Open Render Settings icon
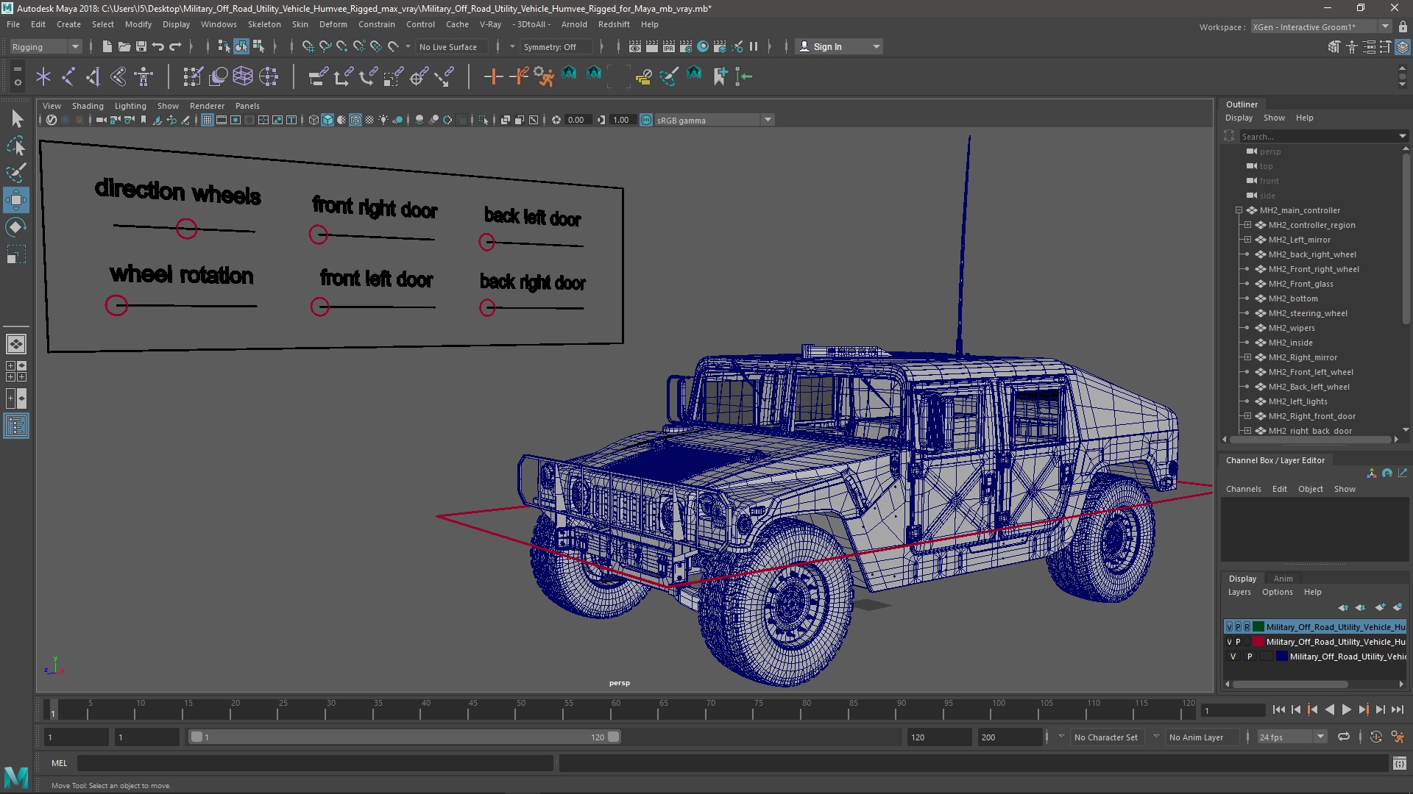Screen dimensions: 1413x794 click(x=686, y=46)
